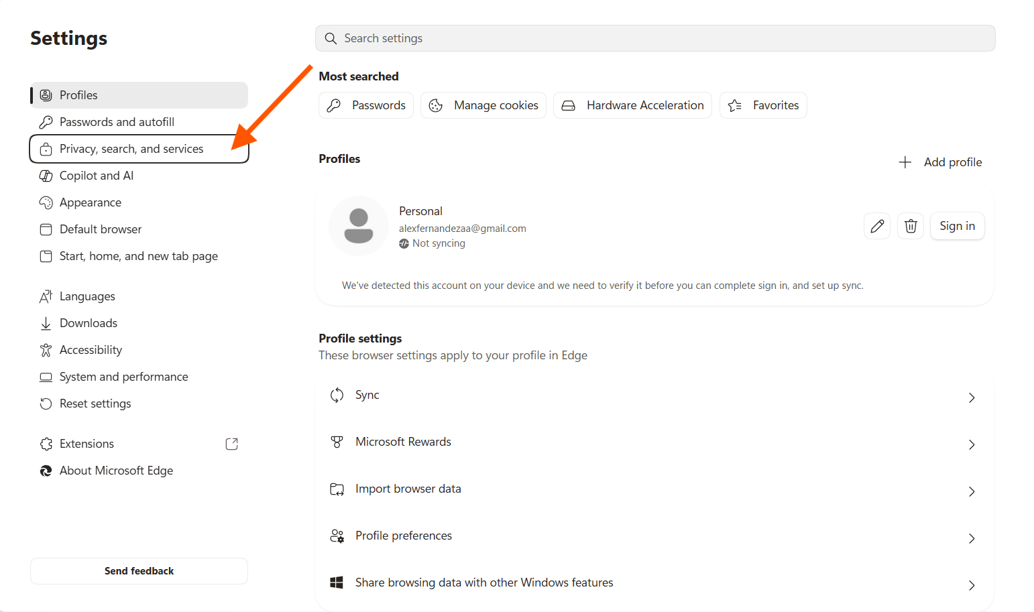Click the Hardware Acceleration chip

(x=632, y=105)
